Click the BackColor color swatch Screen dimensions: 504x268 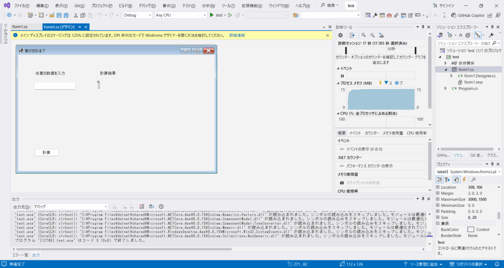(471, 229)
